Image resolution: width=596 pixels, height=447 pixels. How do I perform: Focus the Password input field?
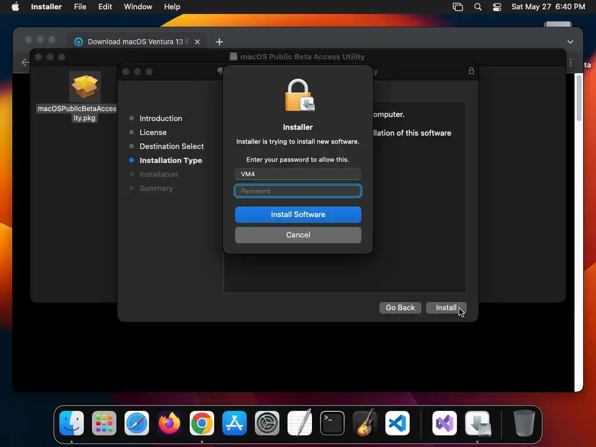coord(298,191)
